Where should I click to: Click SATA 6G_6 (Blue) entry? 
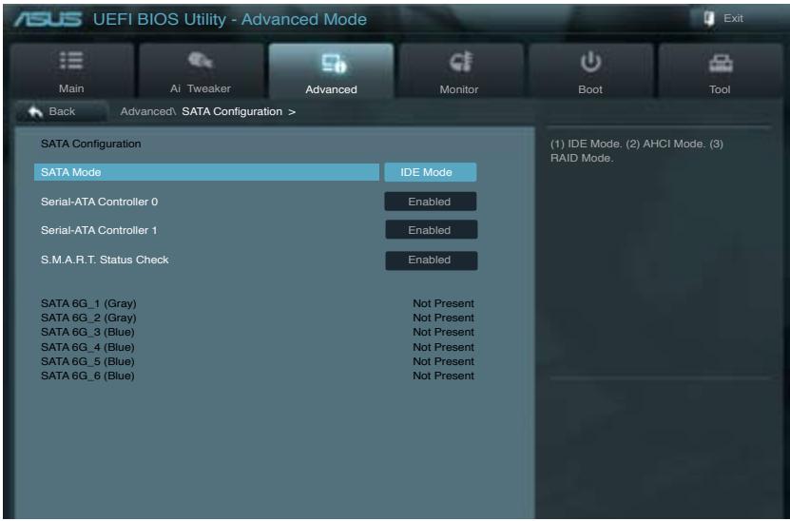pos(87,376)
